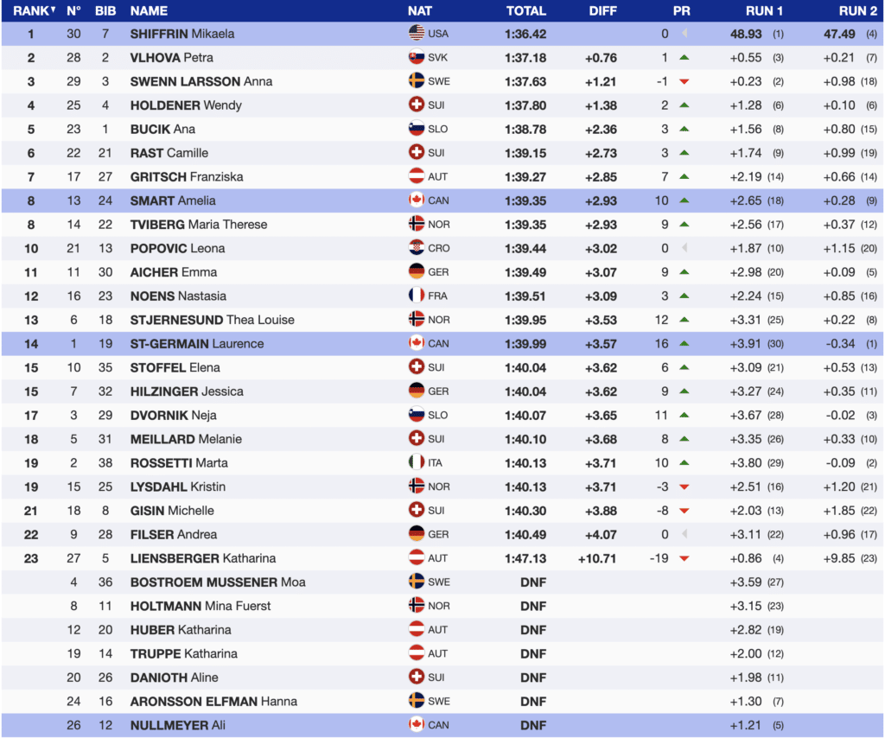885x738 pixels.
Task: Select Liensberger's total time 1:47.13
Action: (526, 558)
